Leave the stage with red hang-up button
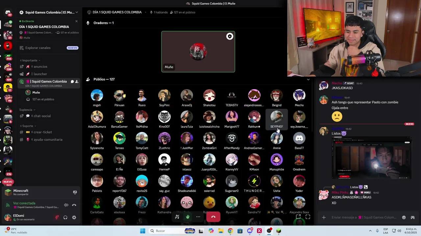421x236 pixels. [x=213, y=217]
